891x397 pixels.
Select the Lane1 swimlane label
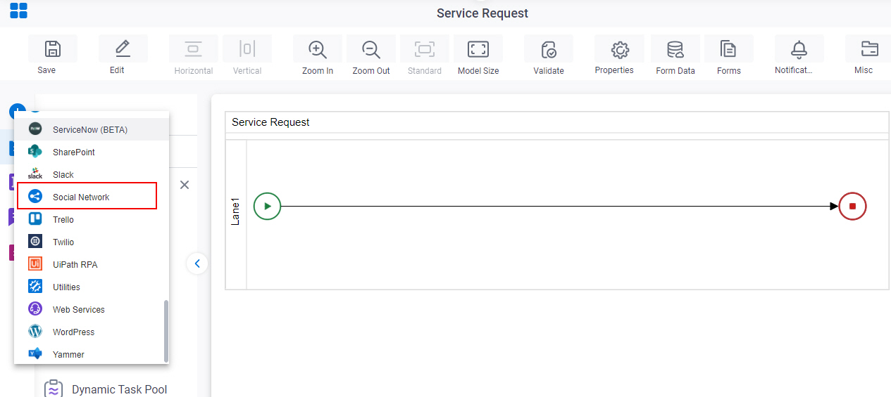[236, 211]
